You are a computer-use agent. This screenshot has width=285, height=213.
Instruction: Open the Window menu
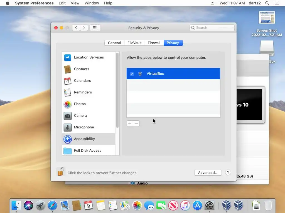click(92, 3)
